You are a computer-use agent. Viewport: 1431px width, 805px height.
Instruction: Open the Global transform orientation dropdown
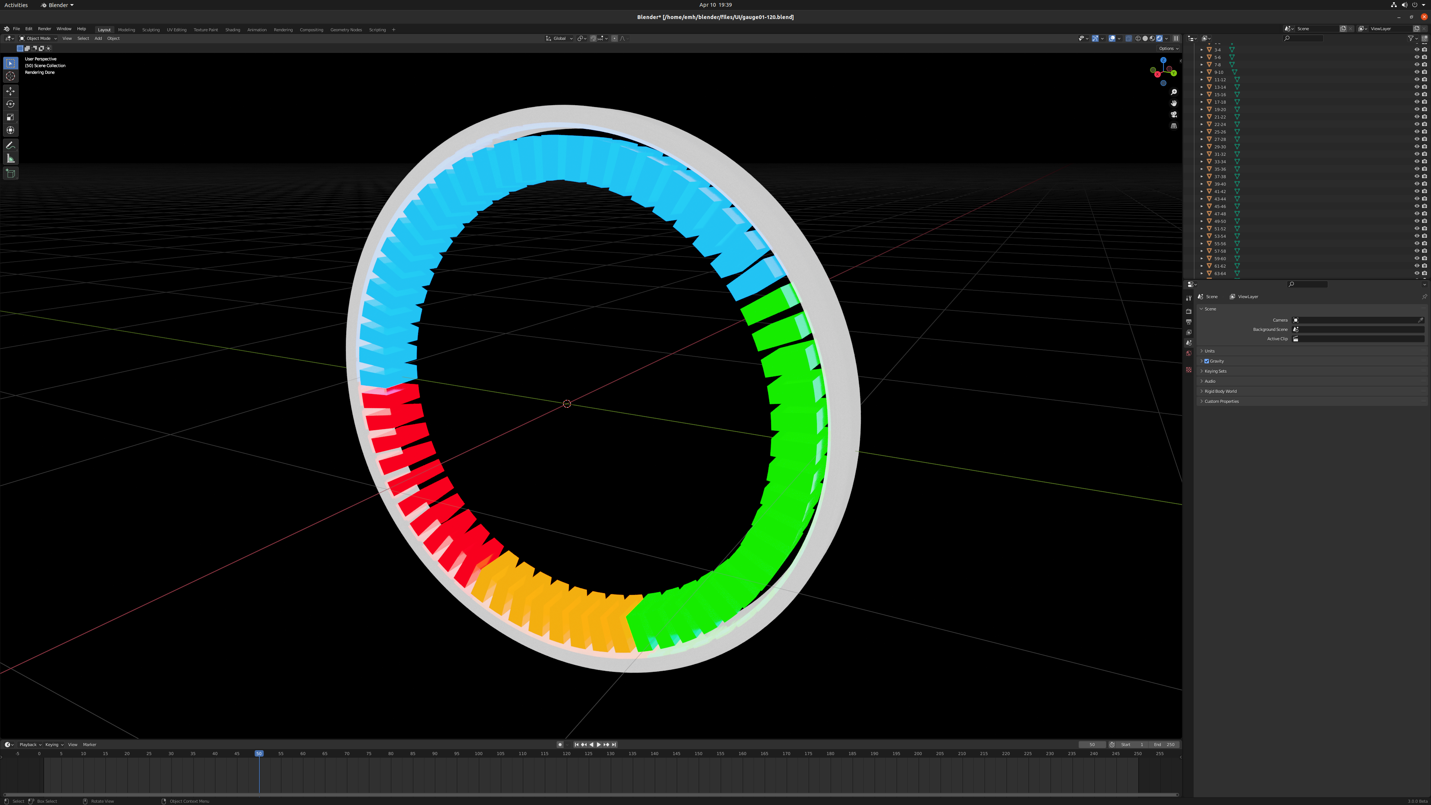coord(559,38)
